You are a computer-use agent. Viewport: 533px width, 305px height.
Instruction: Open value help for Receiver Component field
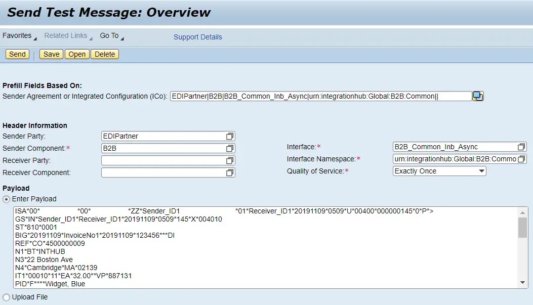coord(230,171)
